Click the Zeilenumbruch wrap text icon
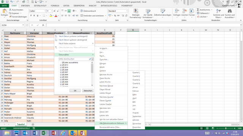The height and width of the screenshot is (136, 243). click(82, 11)
